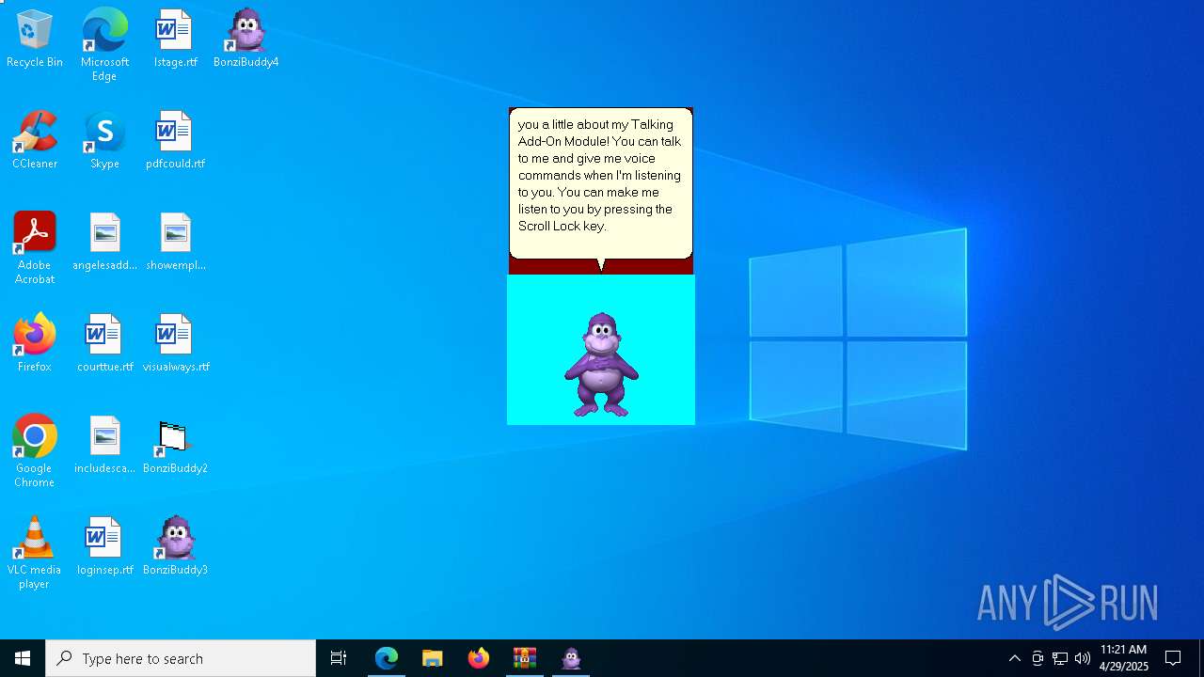The height and width of the screenshot is (677, 1204).
Task: Select the Skype desktop shortcut
Action: pos(104,141)
